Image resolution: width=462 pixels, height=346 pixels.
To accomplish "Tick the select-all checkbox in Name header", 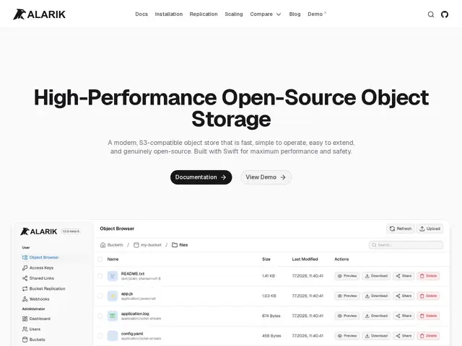I will click(100, 259).
